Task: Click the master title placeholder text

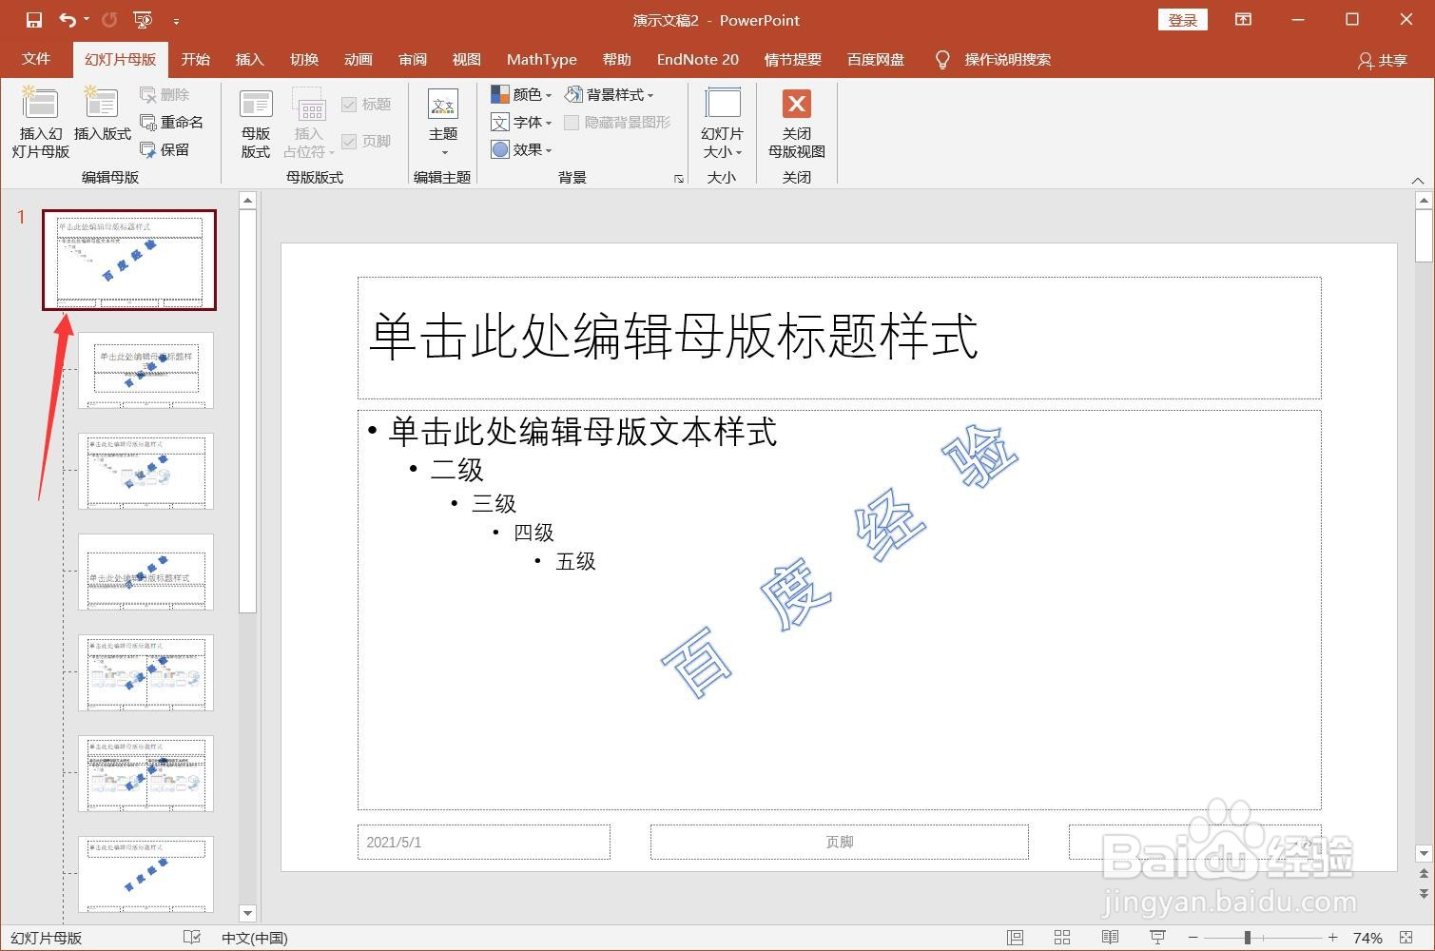Action: click(x=672, y=337)
